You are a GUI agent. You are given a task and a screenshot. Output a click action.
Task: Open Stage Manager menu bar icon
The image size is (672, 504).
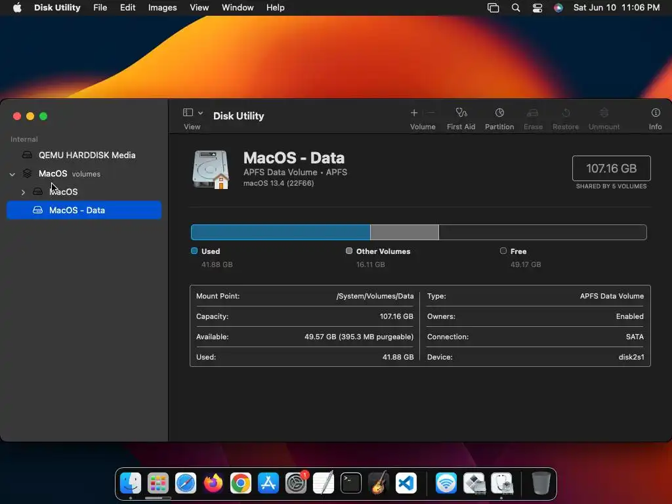493,8
